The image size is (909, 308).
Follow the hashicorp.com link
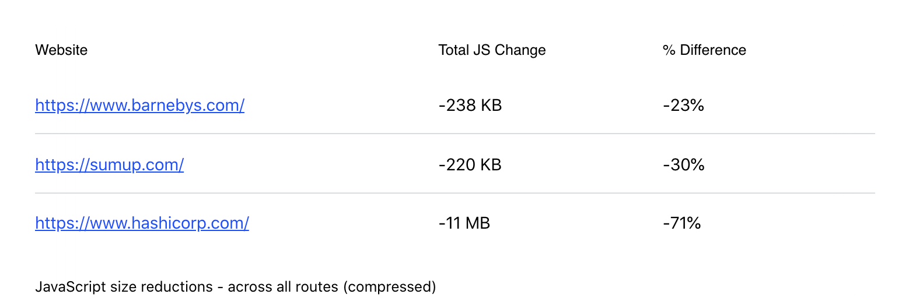pyautogui.click(x=142, y=223)
